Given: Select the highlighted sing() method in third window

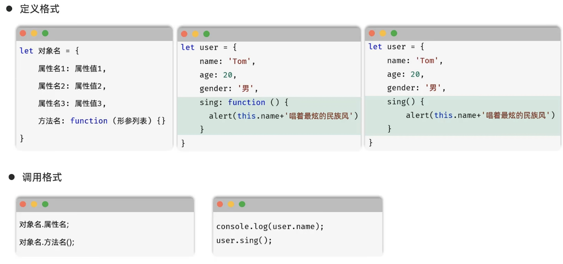Looking at the screenshot, I should (459, 115).
